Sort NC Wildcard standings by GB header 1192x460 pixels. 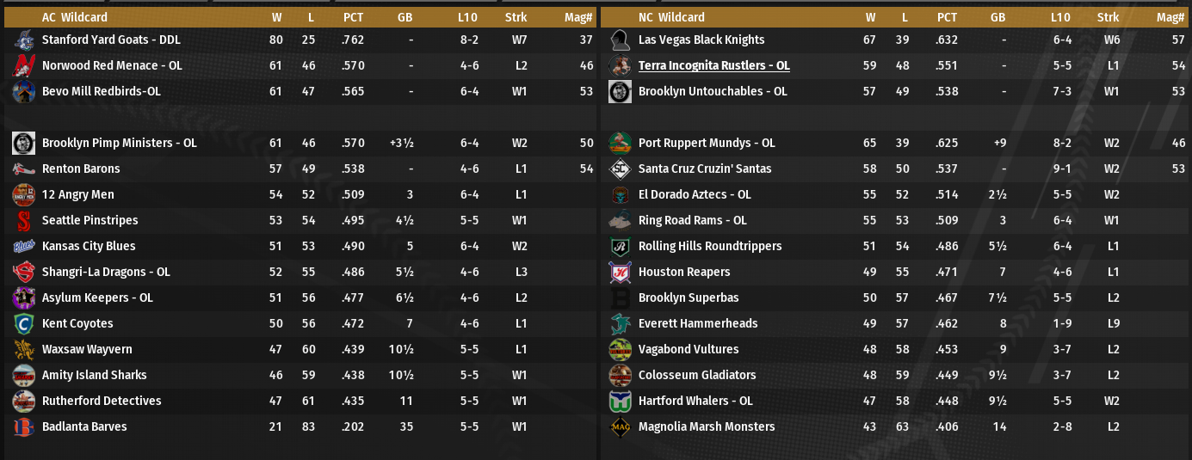pyautogui.click(x=997, y=17)
